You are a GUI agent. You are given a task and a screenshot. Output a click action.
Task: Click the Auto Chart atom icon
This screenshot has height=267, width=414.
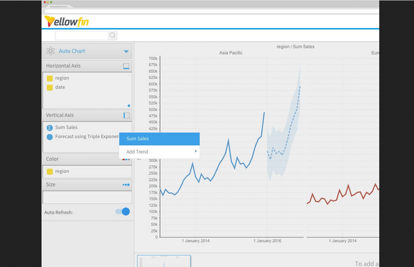point(50,51)
